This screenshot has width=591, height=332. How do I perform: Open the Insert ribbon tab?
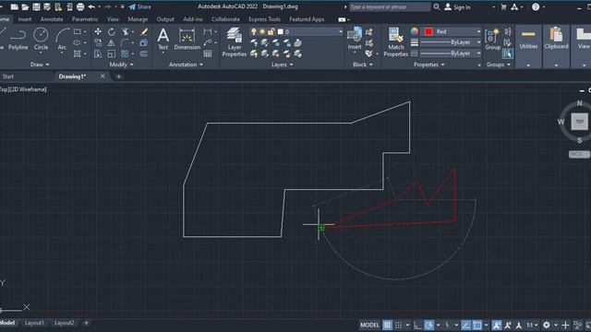click(25, 19)
